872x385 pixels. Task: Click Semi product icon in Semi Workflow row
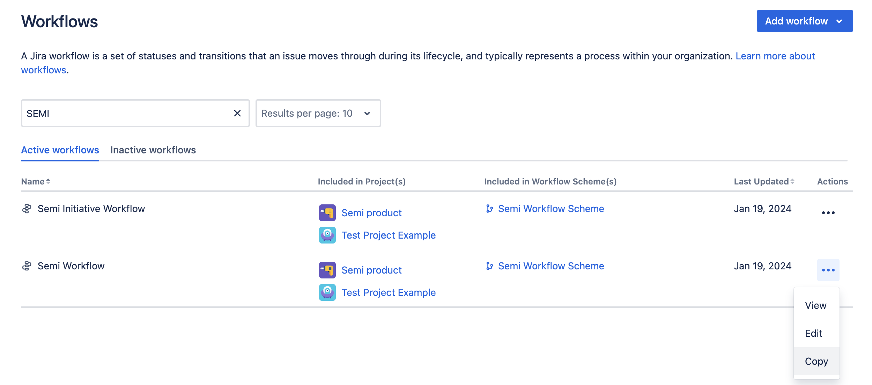[x=327, y=270]
